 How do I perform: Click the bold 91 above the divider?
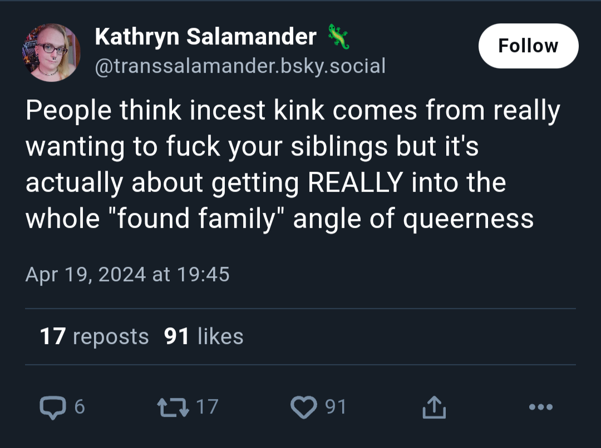pyautogui.click(x=176, y=337)
